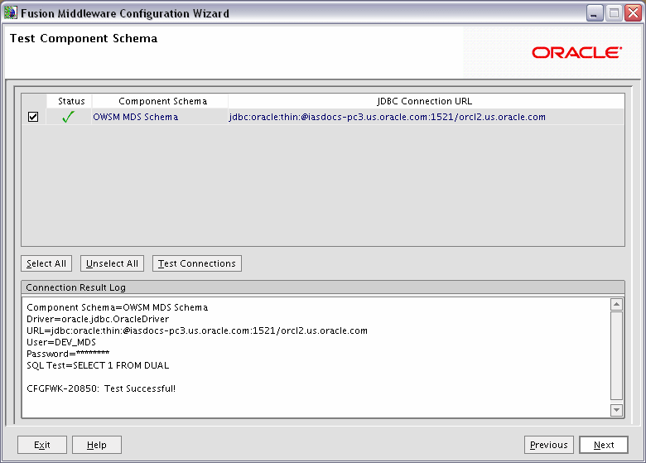Minimize the Configuration Wizard window
The width and height of the screenshot is (646, 463).
click(x=595, y=13)
